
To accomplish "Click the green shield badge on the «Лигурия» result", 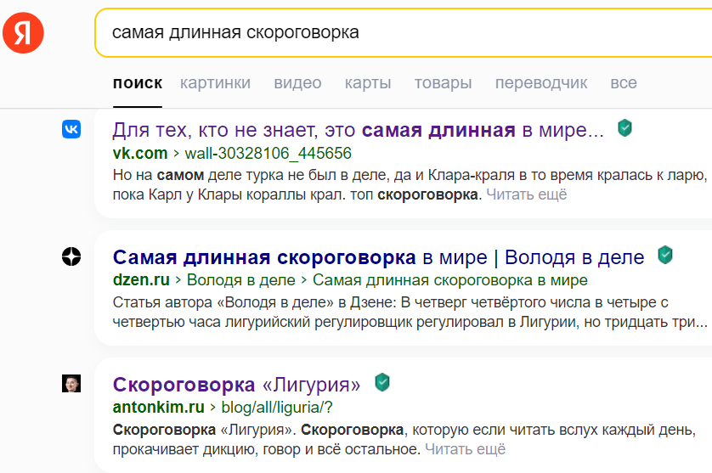I will (382, 382).
